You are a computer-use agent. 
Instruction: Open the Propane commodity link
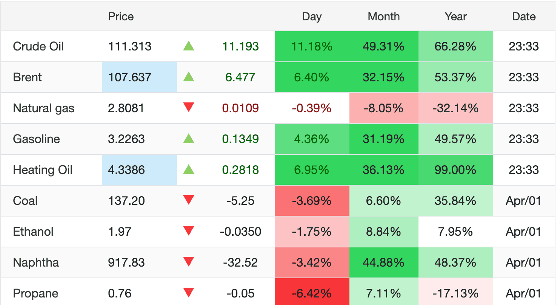pos(35,294)
